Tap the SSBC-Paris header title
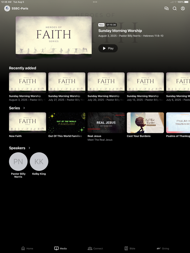Image resolution: width=190 pixels, height=253 pixels. tap(20, 8)
